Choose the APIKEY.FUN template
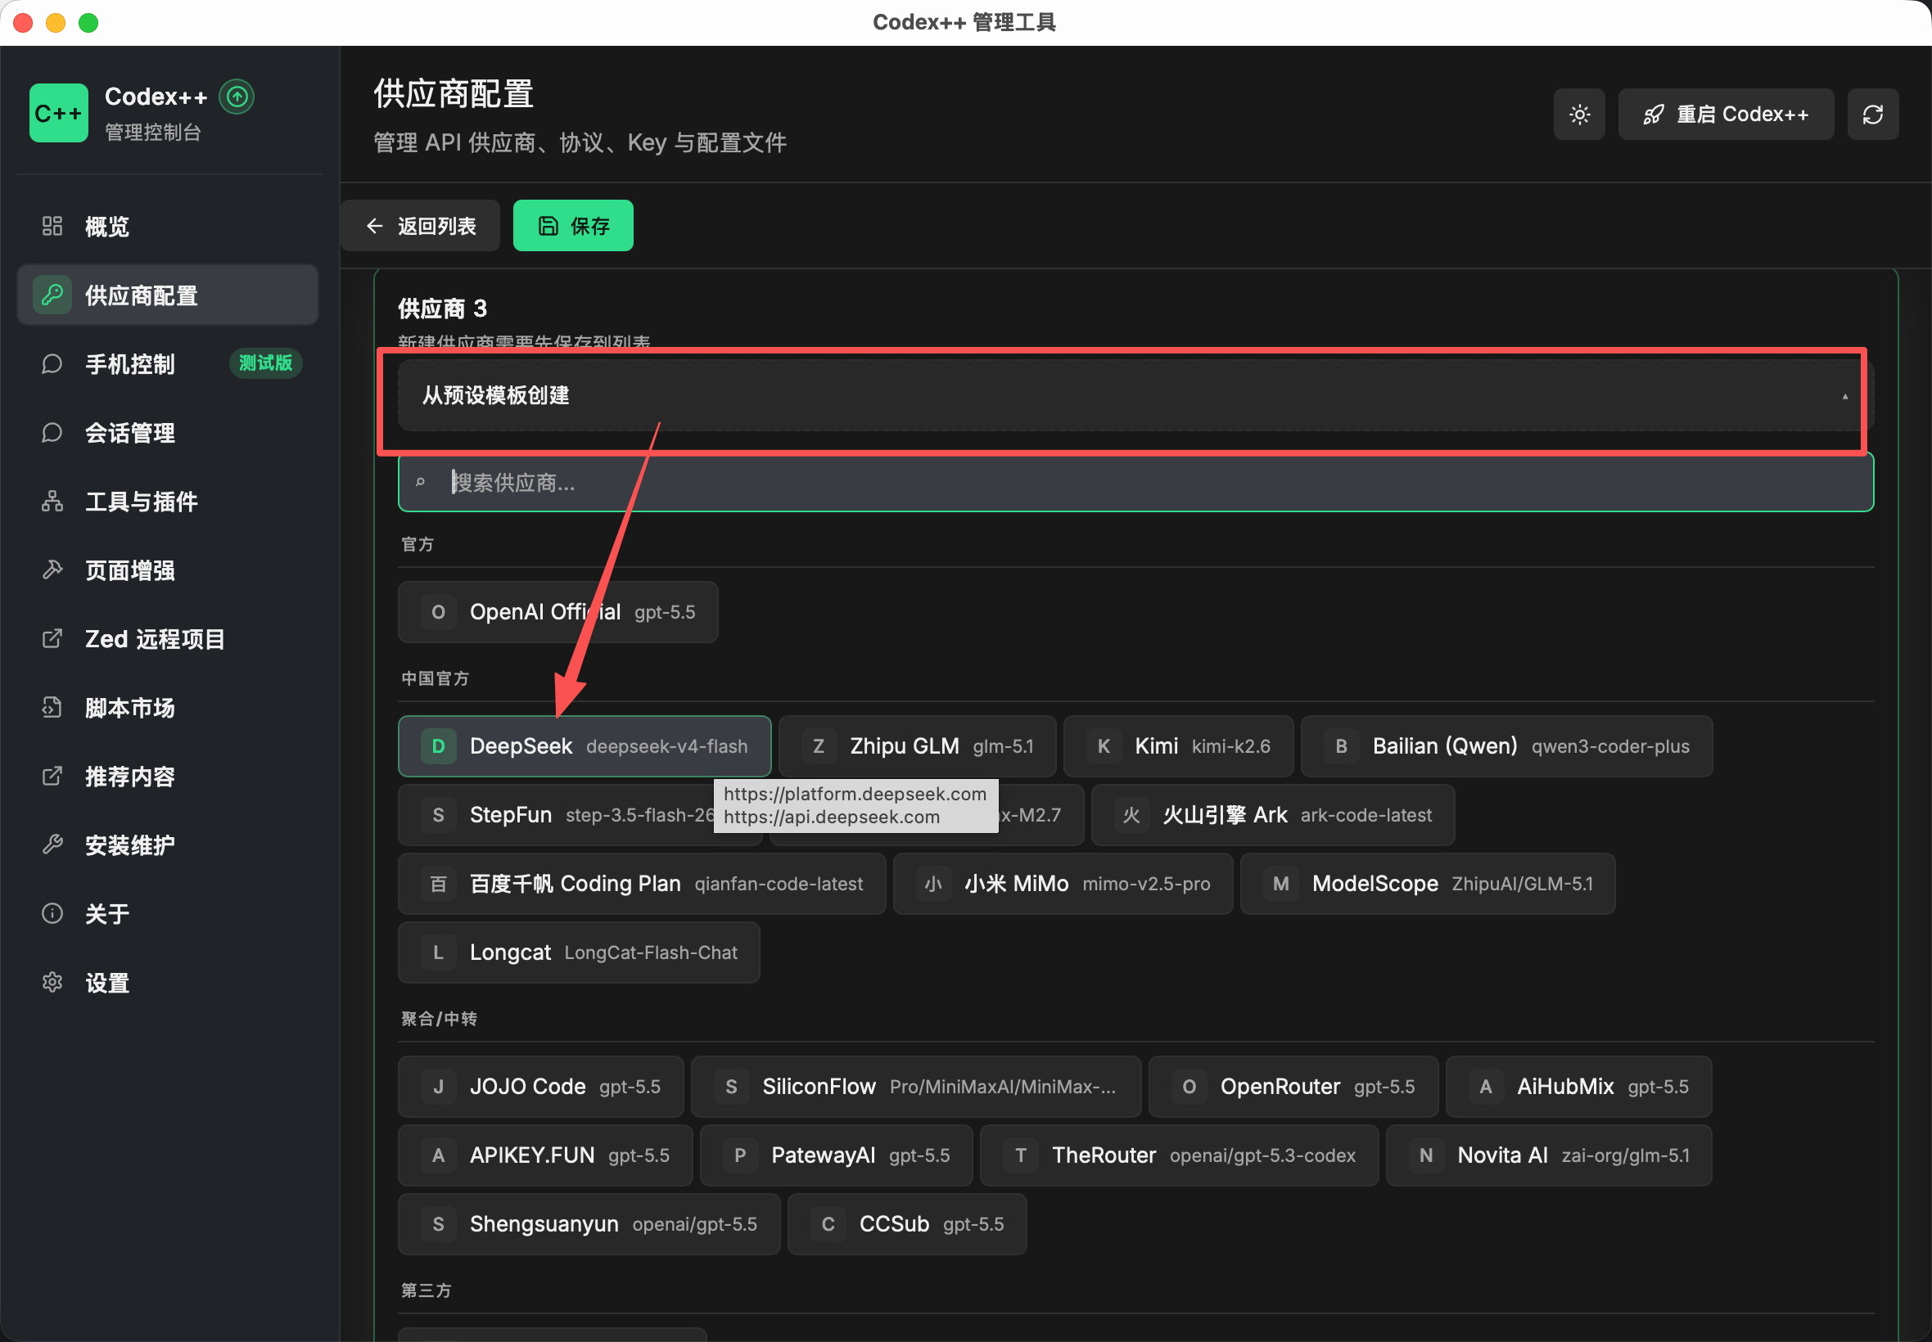 click(x=545, y=1155)
